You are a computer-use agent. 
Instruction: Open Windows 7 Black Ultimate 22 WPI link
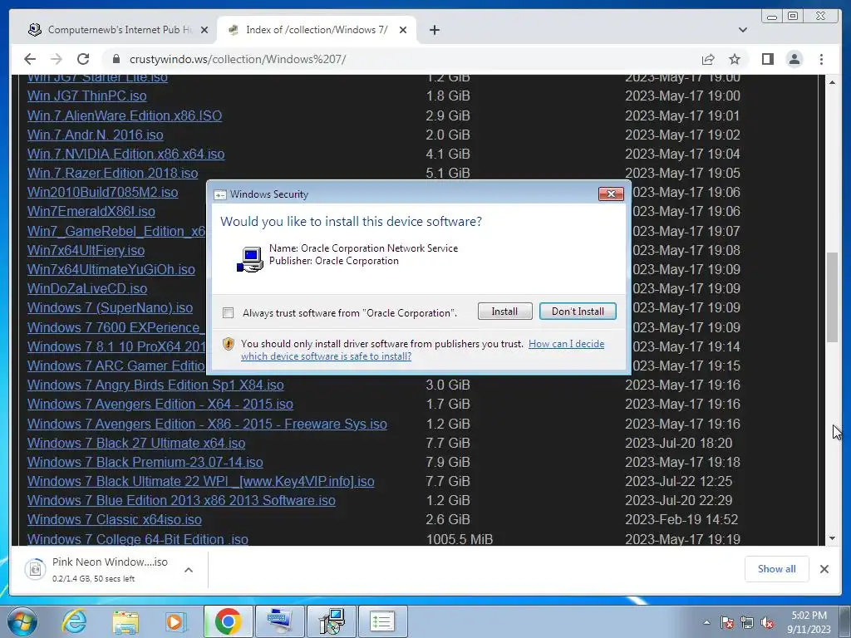pyautogui.click(x=201, y=482)
